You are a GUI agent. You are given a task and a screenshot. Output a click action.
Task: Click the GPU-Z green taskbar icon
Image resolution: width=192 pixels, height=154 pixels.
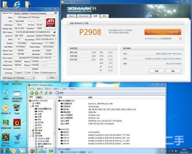pos(51,151)
